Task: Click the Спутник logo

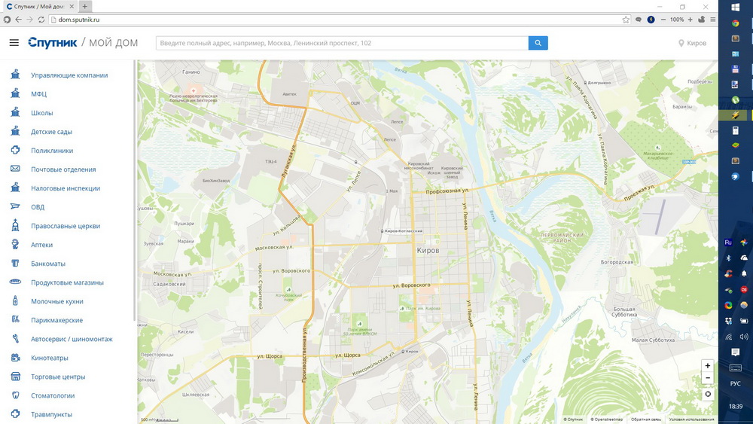Action: (x=53, y=43)
